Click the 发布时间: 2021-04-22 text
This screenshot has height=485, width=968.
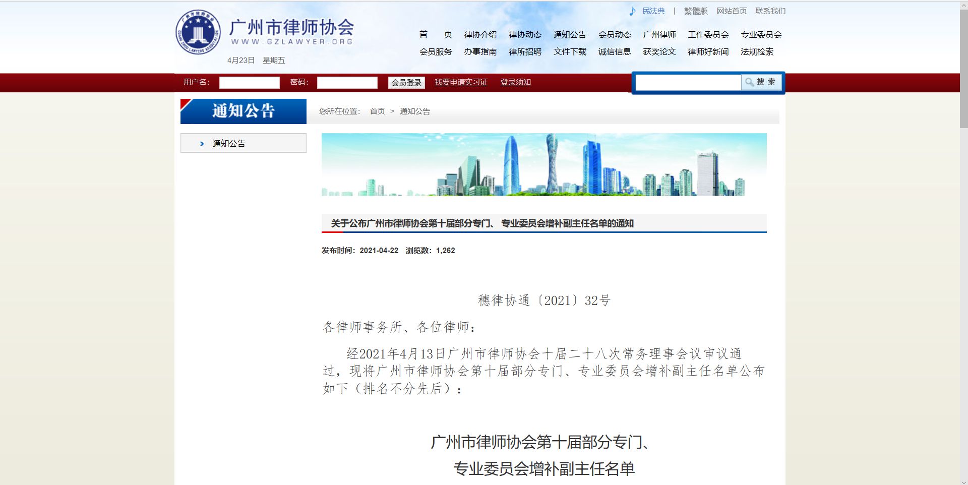tap(360, 251)
